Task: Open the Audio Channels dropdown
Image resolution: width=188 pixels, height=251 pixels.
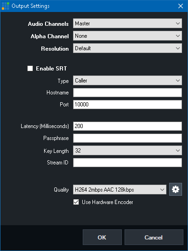Action: pos(127,23)
